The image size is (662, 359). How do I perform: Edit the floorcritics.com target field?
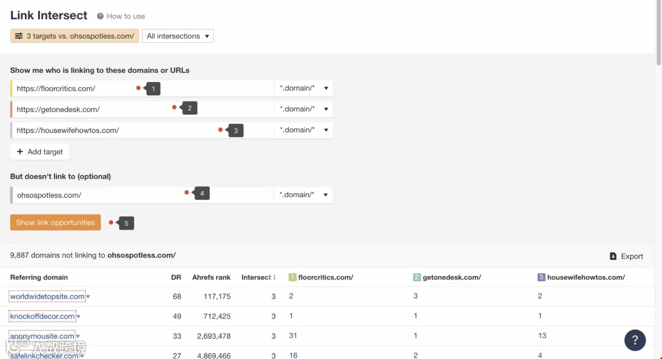coord(143,88)
